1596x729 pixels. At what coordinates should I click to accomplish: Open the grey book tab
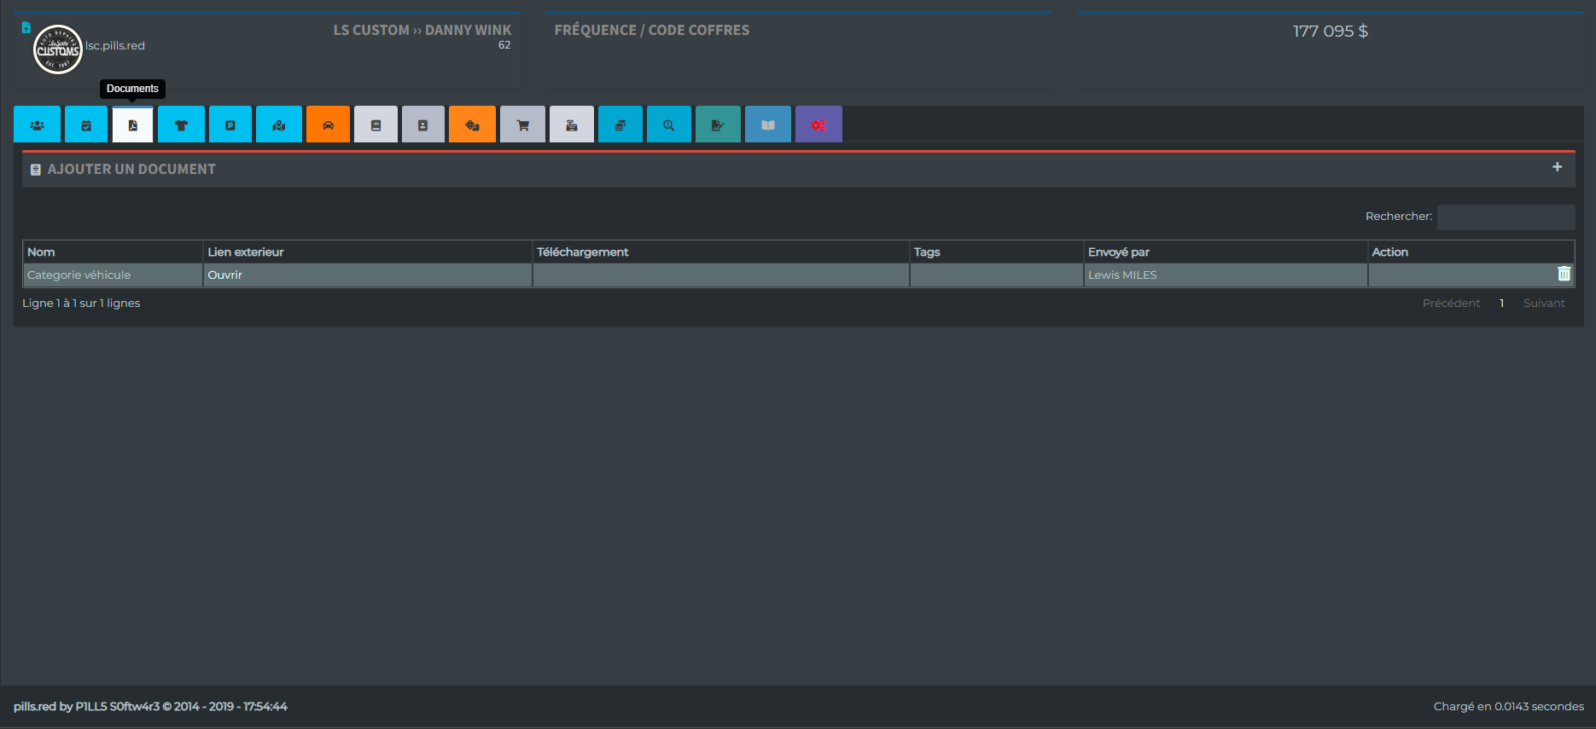coord(376,124)
